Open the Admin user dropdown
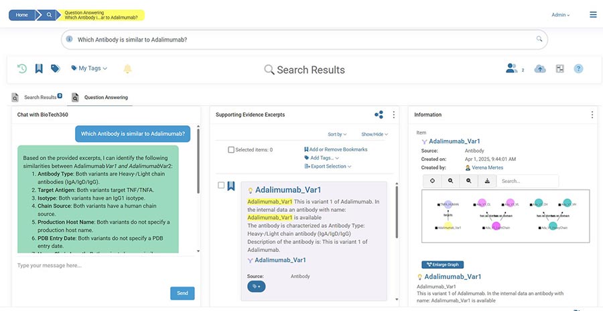The width and height of the screenshot is (603, 311). (x=561, y=15)
